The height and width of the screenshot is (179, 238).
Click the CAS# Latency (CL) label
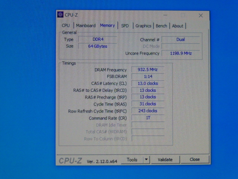tap(109, 84)
